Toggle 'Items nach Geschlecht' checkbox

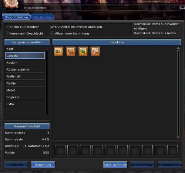tap(7, 33)
